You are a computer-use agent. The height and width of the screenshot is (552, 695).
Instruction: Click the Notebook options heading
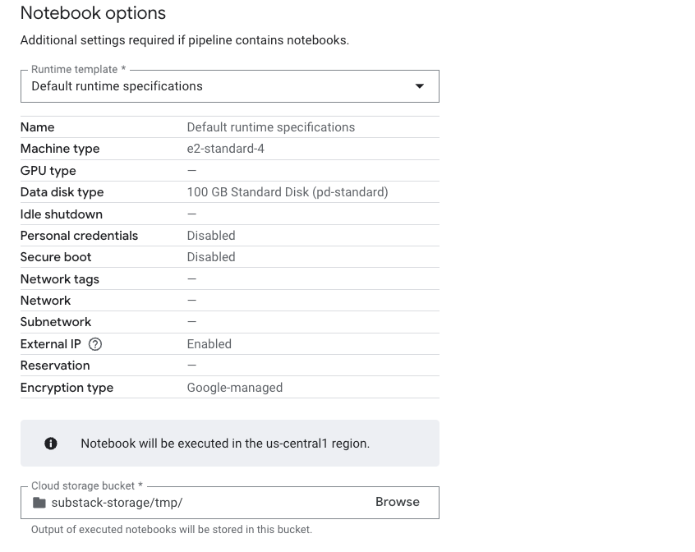pyautogui.click(x=93, y=13)
